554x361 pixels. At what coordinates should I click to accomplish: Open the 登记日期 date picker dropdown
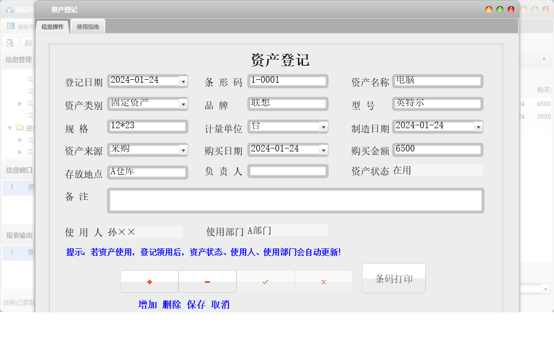tap(182, 81)
